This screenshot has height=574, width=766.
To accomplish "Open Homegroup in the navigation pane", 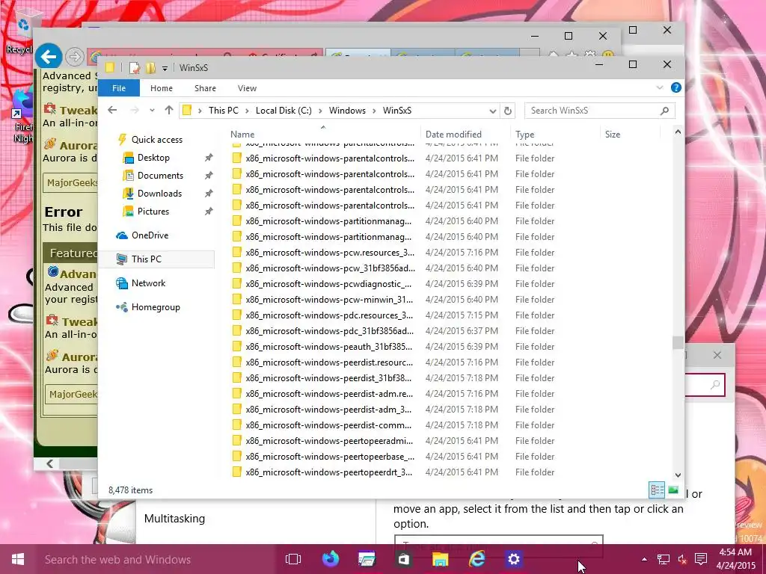I will tap(156, 307).
